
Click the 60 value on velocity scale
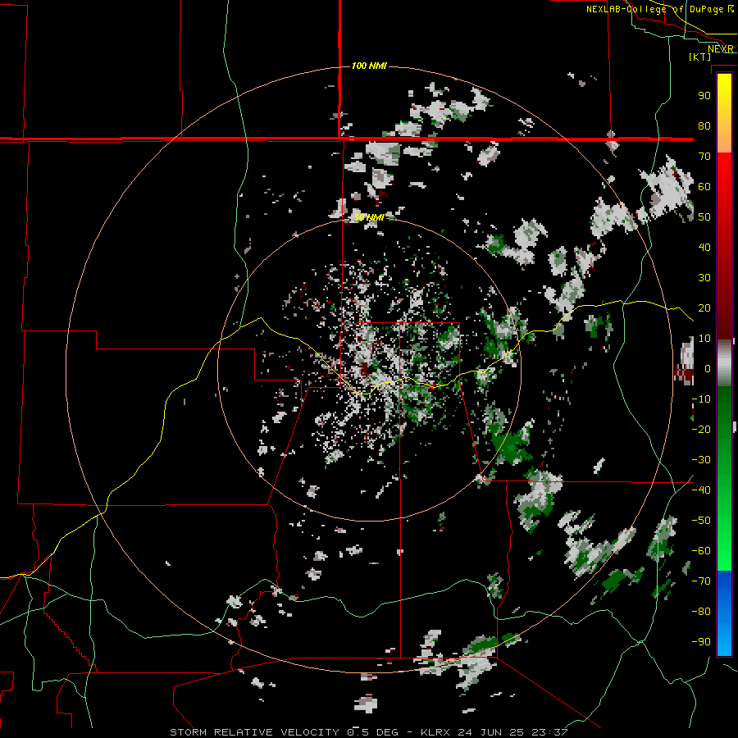tap(704, 187)
